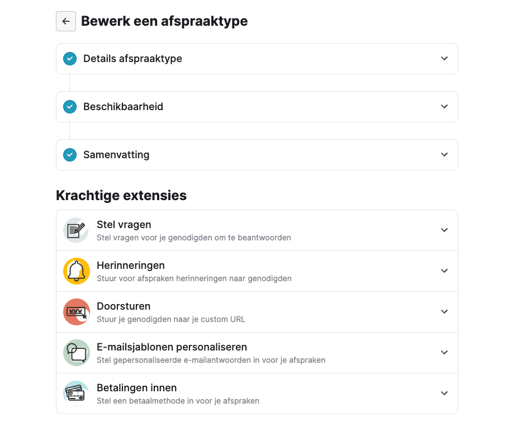Click the Details afspraaktype step title
The image size is (512, 436).
click(x=132, y=59)
